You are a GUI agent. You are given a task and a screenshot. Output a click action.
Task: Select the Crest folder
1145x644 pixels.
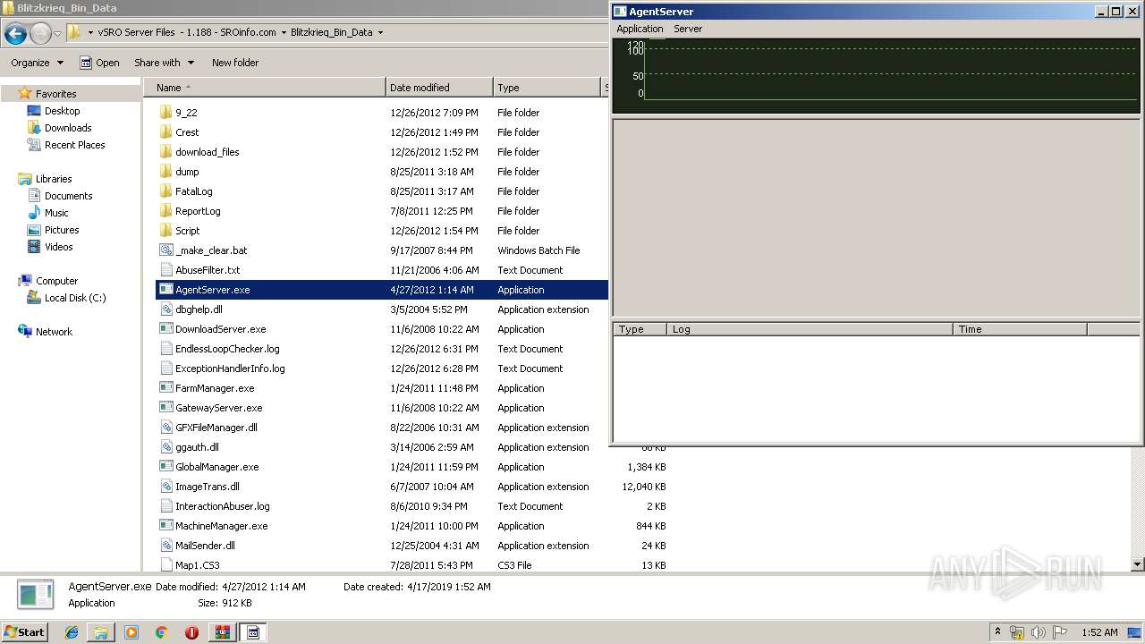pyautogui.click(x=187, y=132)
